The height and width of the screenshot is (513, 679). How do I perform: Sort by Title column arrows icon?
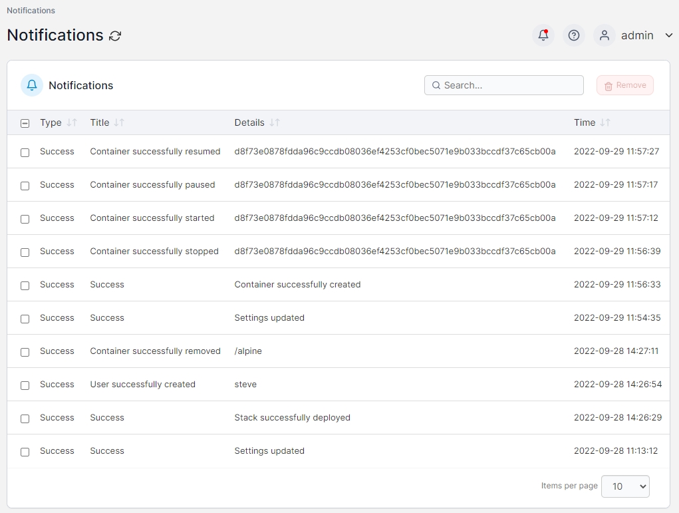click(119, 122)
